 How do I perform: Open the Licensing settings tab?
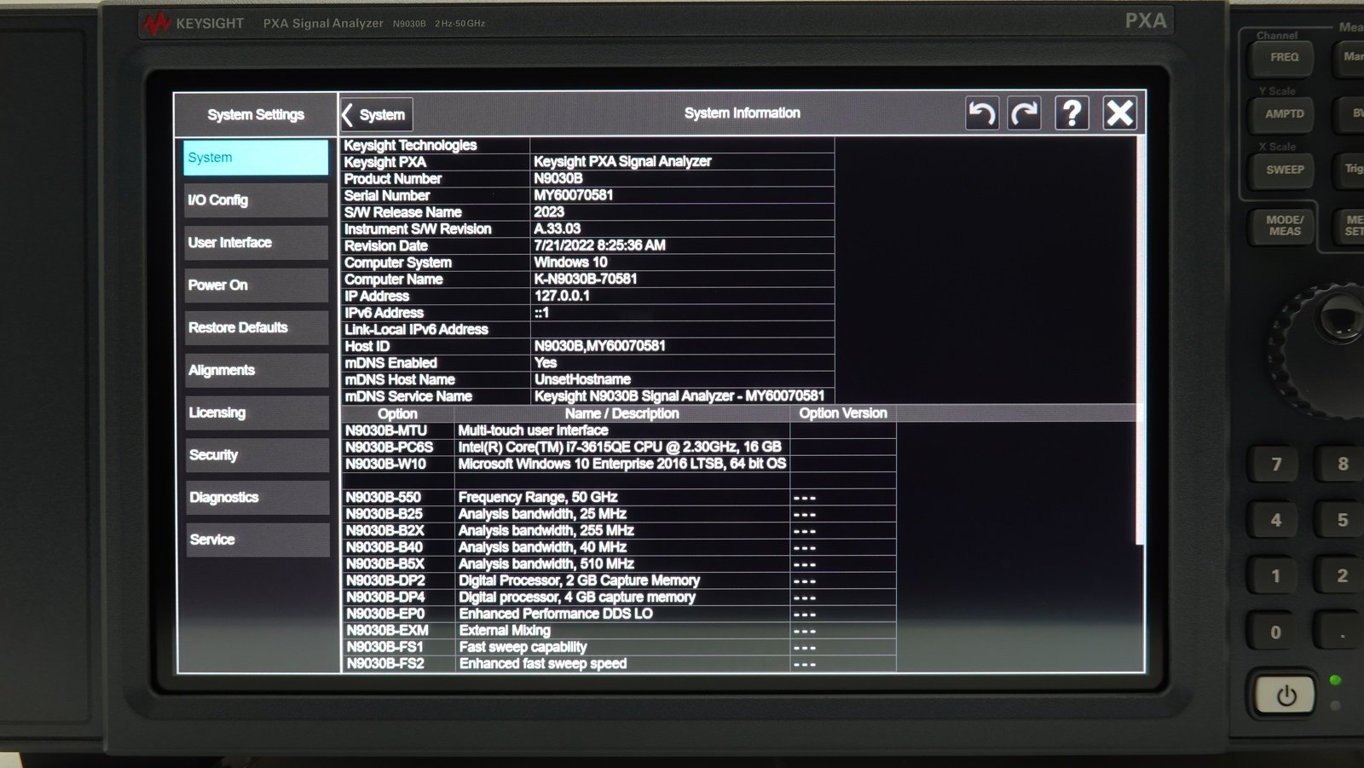[257, 413]
